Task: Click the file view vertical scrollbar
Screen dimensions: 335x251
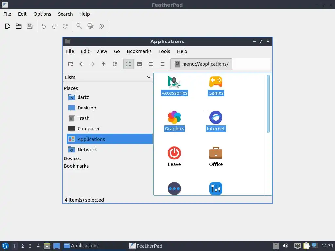Action: point(268,104)
